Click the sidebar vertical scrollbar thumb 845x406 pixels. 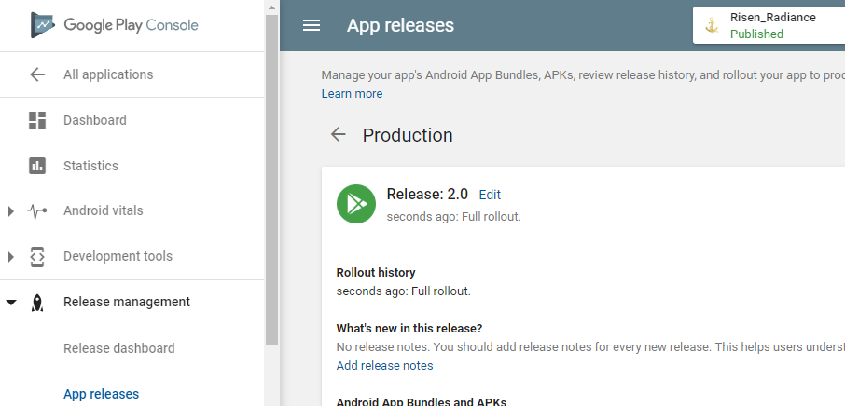pos(271,180)
